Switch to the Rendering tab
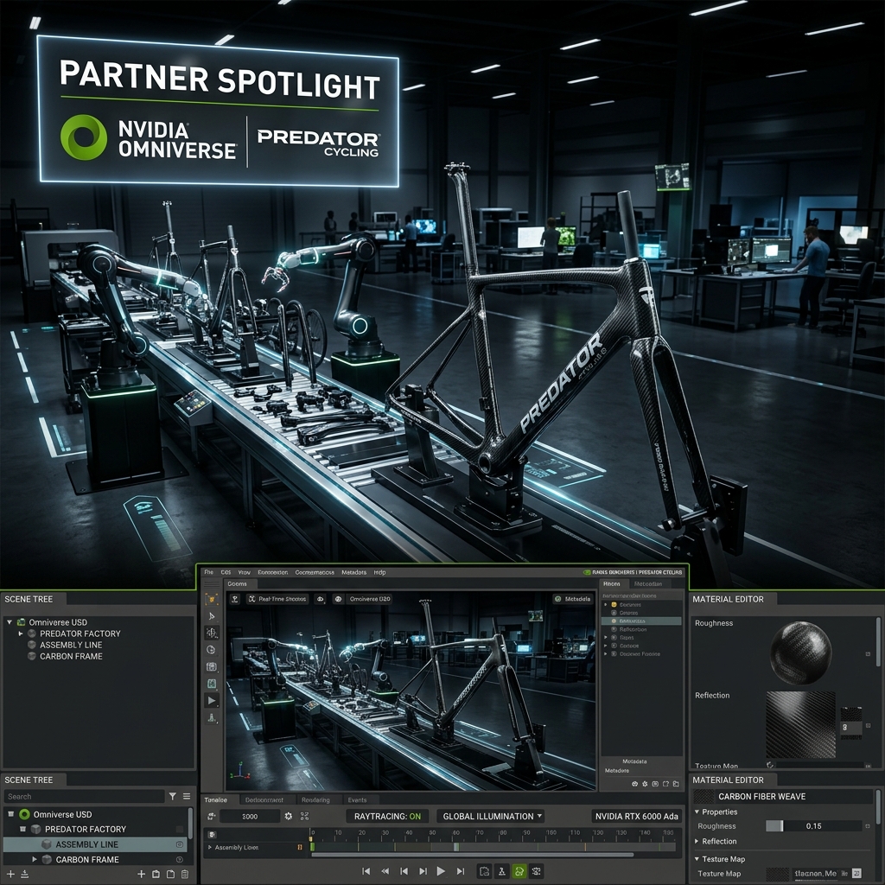885x885 pixels. pos(315,800)
